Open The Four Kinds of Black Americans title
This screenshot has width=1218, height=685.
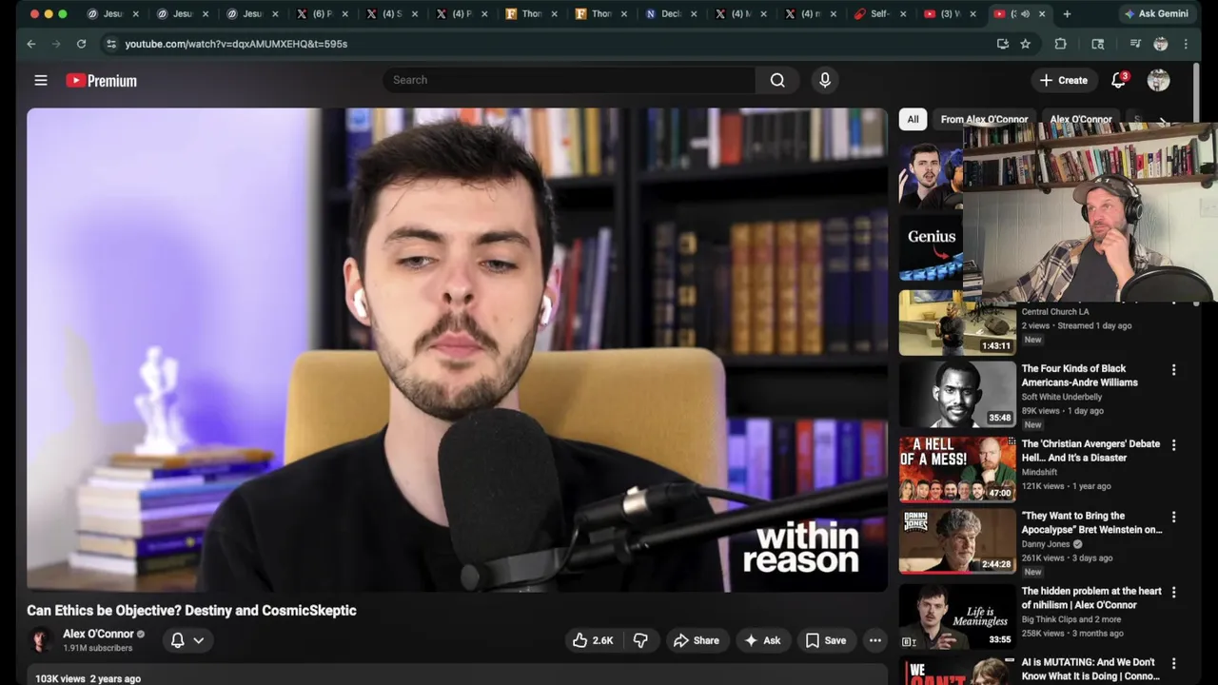[1080, 375]
